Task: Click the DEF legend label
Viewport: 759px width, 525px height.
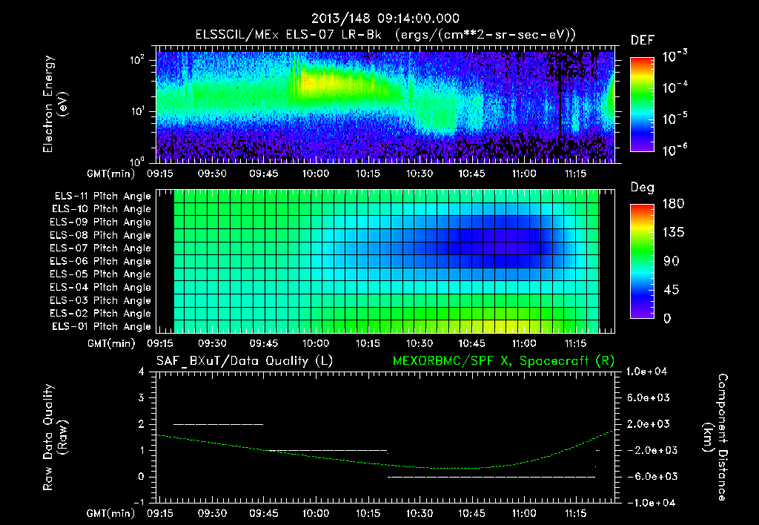Action: pos(643,40)
